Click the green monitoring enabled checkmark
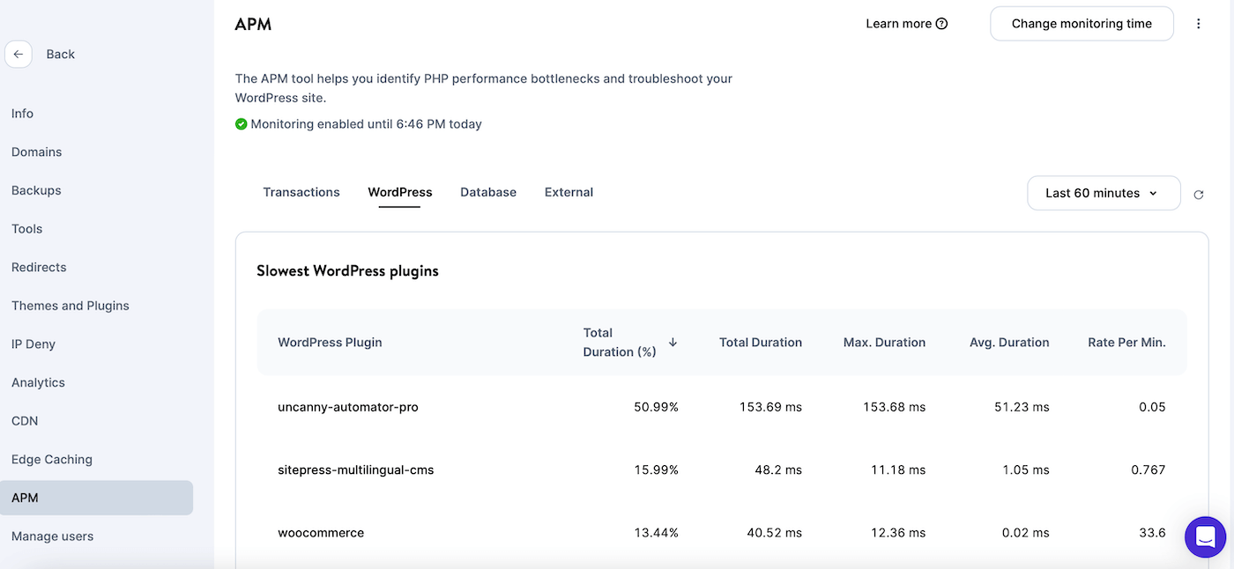Viewport: 1234px width, 569px height. pyautogui.click(x=241, y=124)
